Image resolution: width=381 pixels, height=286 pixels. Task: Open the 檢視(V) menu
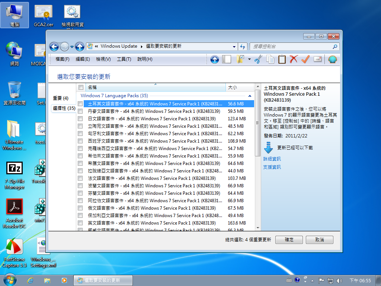[x=103, y=59]
